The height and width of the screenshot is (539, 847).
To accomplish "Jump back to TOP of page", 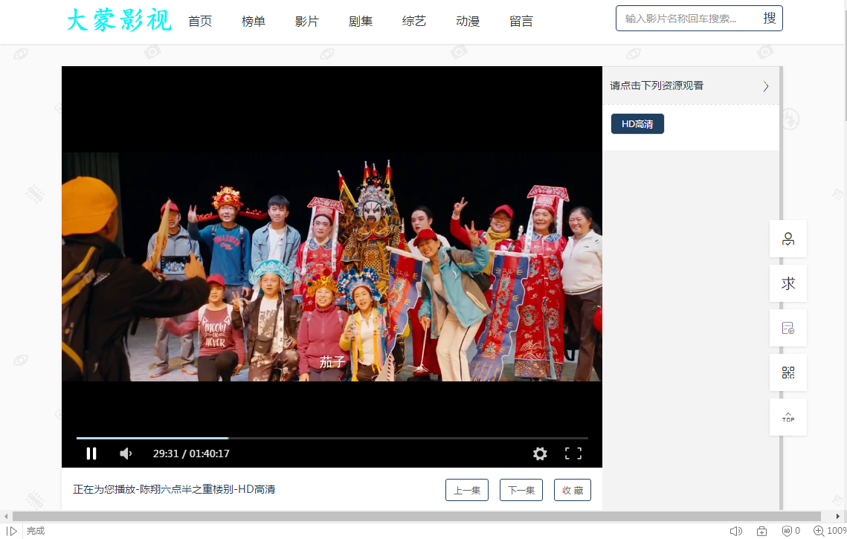I will point(788,417).
